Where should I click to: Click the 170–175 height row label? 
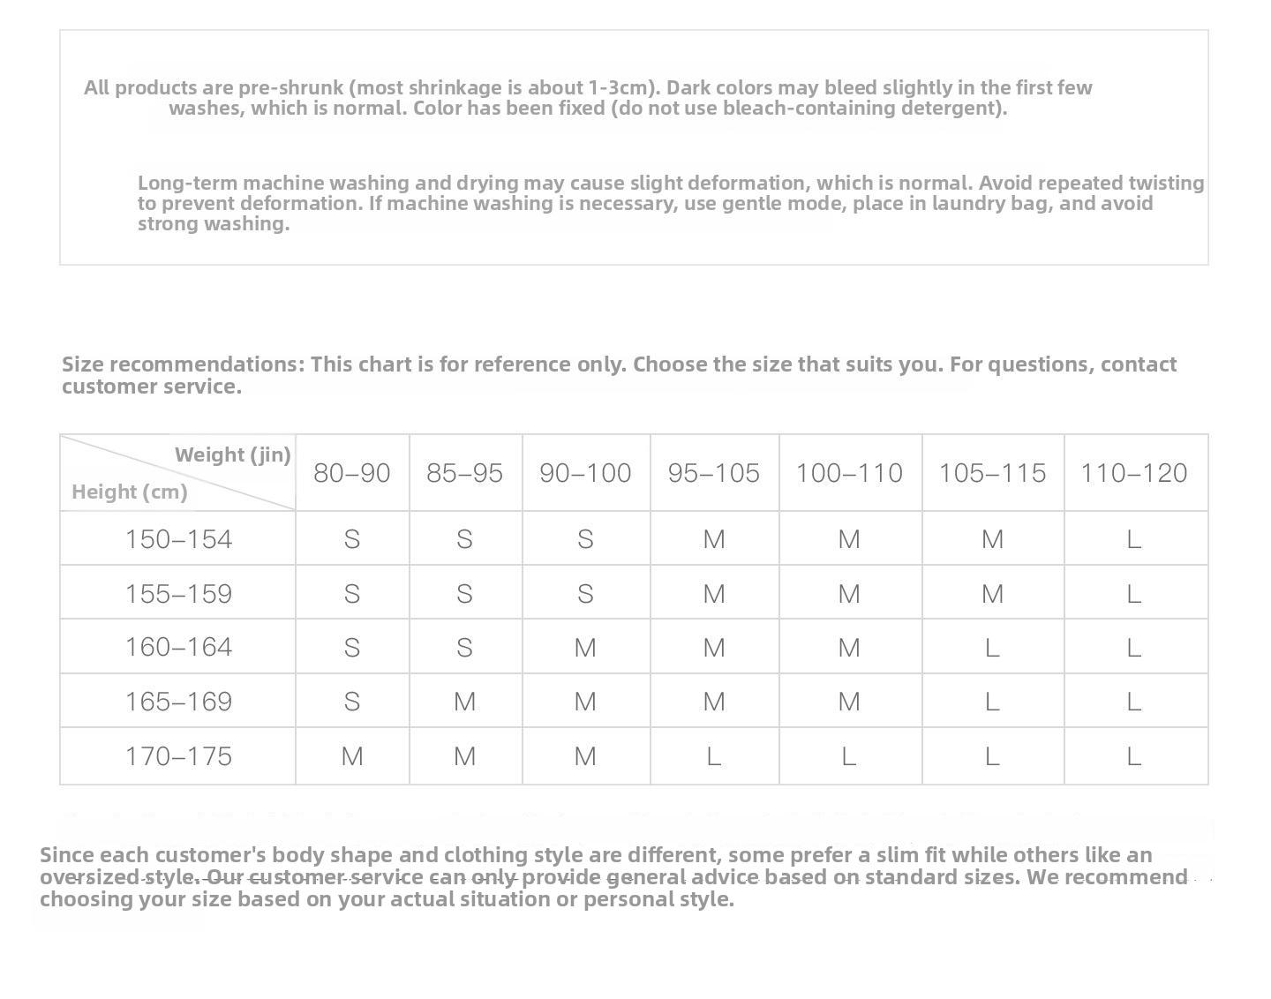[x=178, y=756]
